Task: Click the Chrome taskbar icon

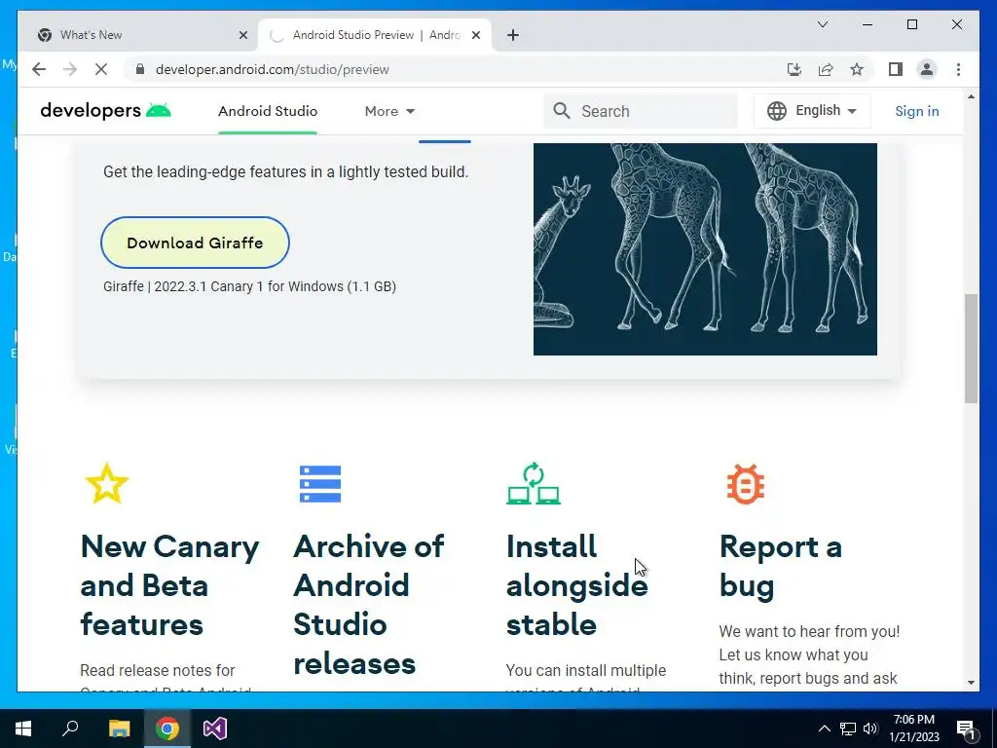Action: [167, 729]
